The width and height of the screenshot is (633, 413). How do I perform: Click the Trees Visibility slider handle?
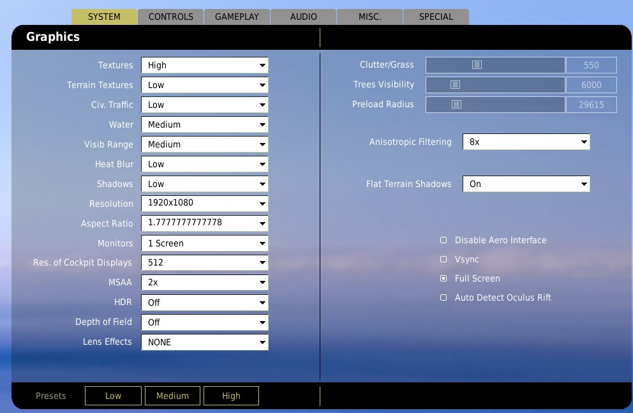pos(455,84)
